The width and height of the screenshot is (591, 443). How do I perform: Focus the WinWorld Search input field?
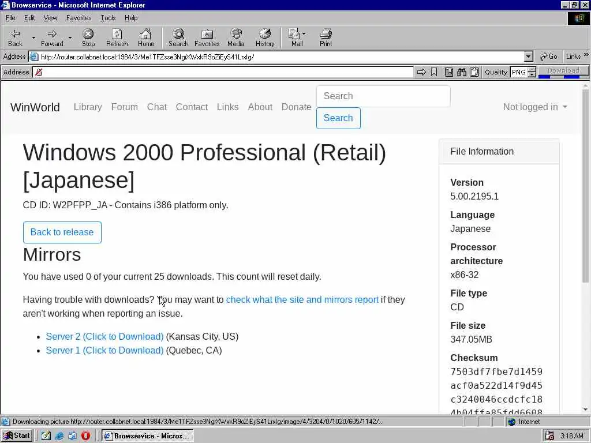pos(383,96)
